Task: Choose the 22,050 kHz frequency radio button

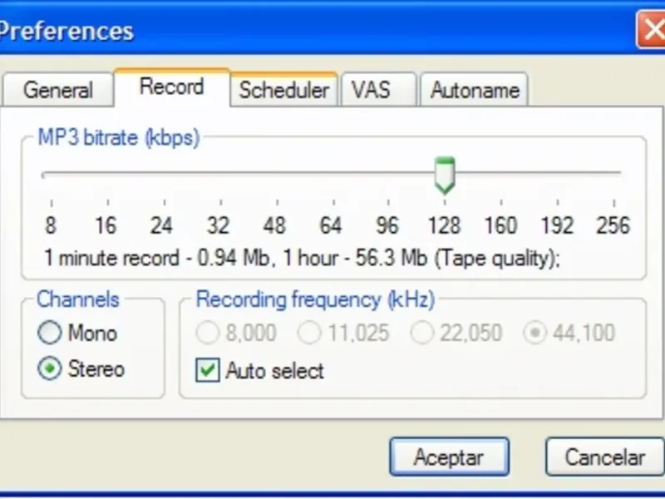Action: [x=422, y=333]
